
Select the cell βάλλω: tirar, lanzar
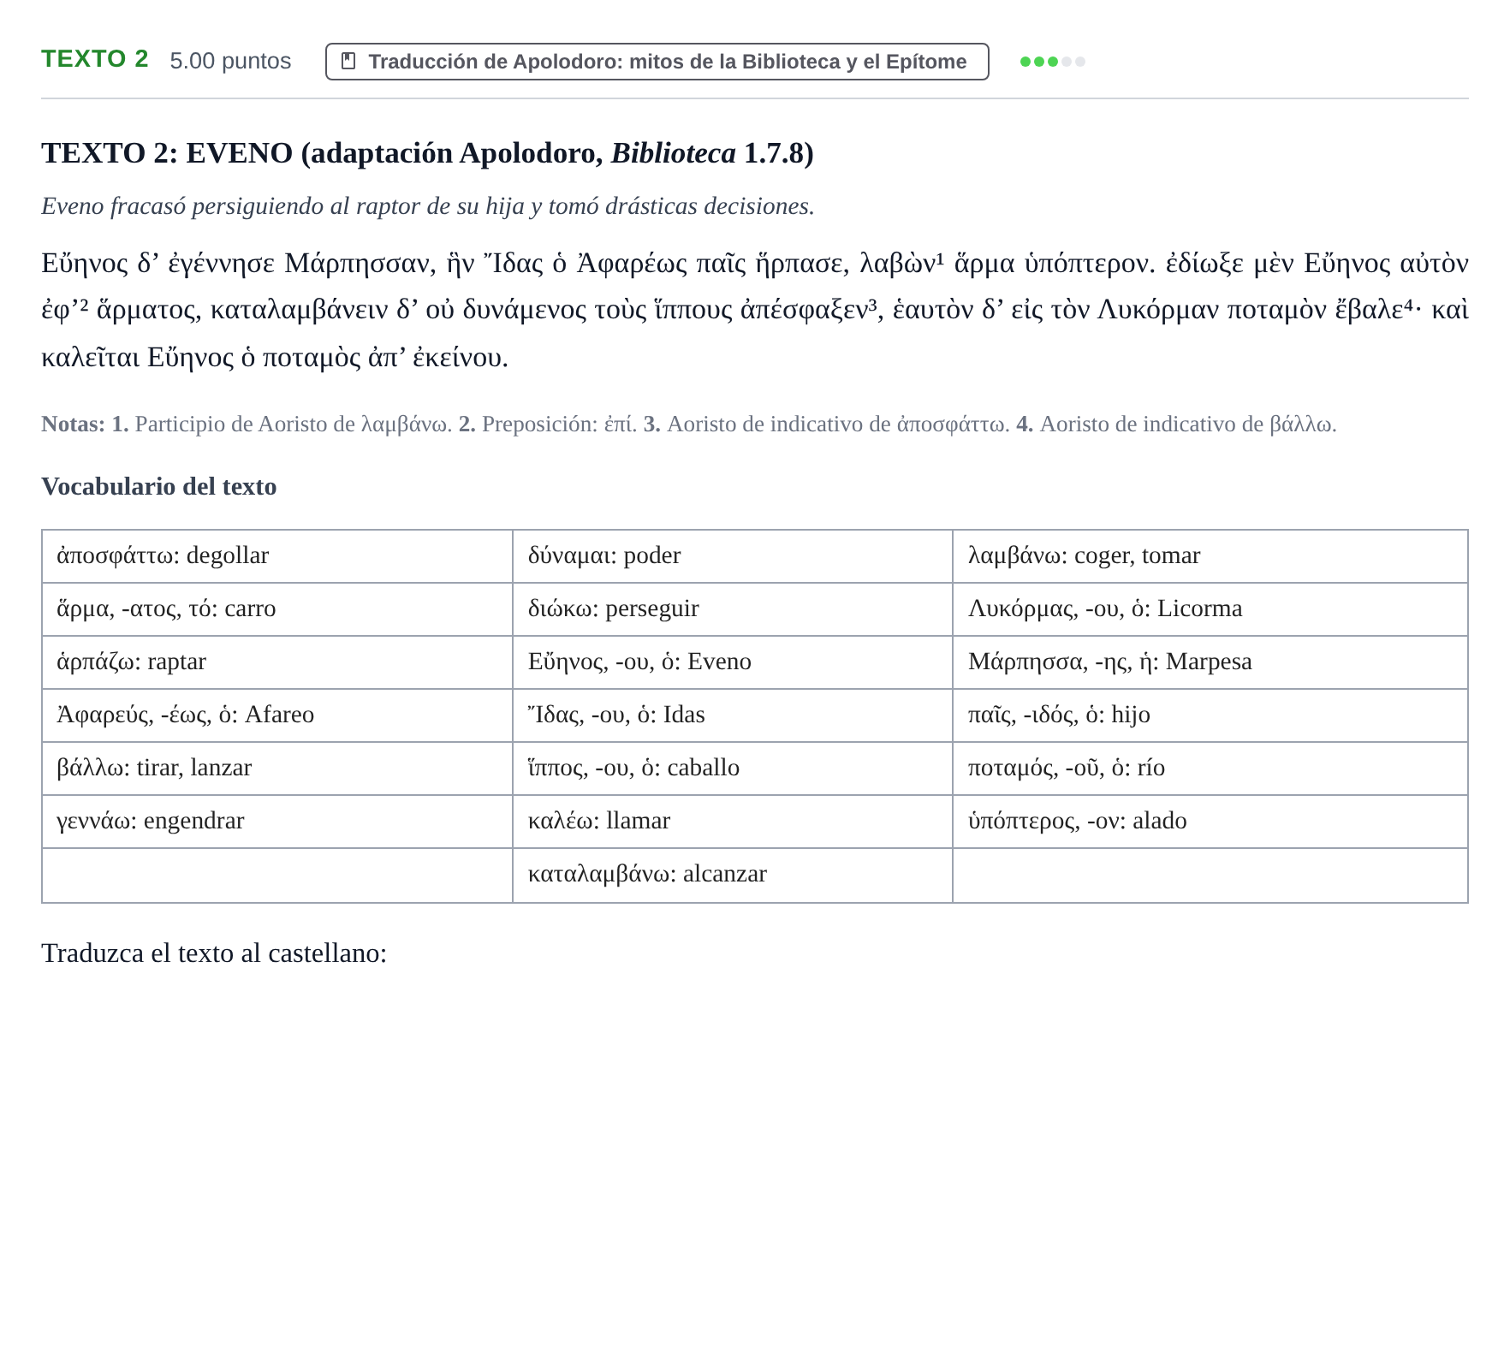(277, 769)
